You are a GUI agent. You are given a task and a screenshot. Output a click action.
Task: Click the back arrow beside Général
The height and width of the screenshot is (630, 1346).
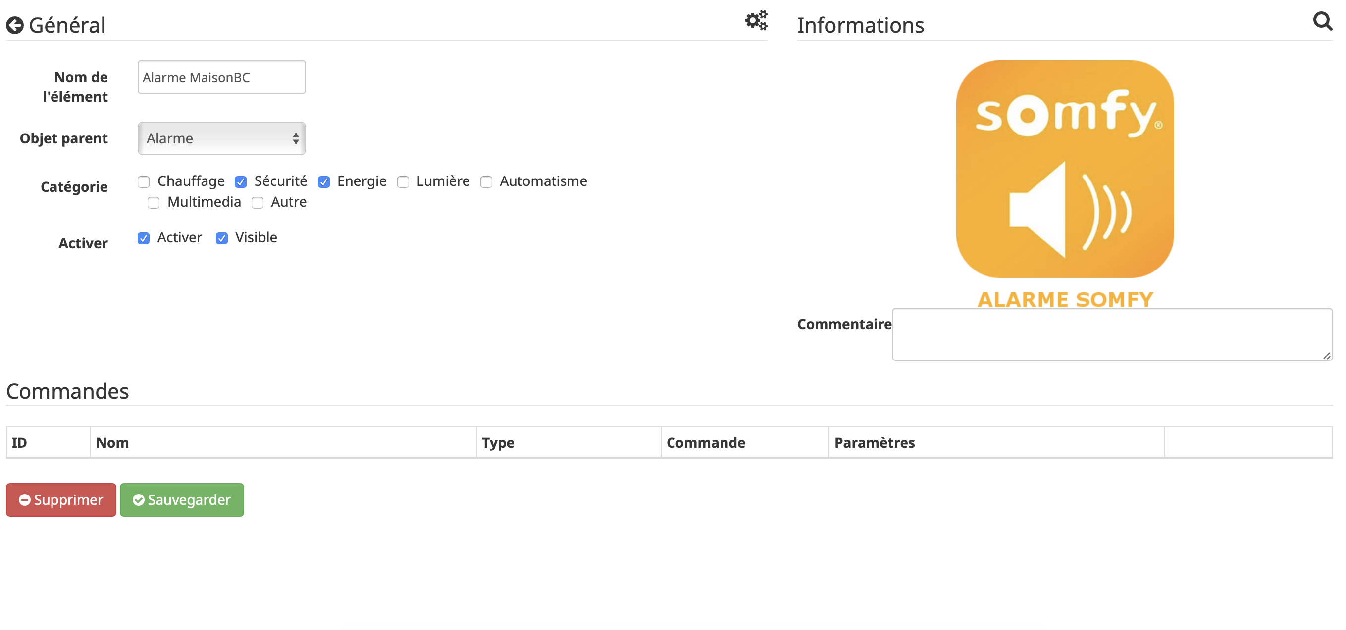tap(15, 25)
